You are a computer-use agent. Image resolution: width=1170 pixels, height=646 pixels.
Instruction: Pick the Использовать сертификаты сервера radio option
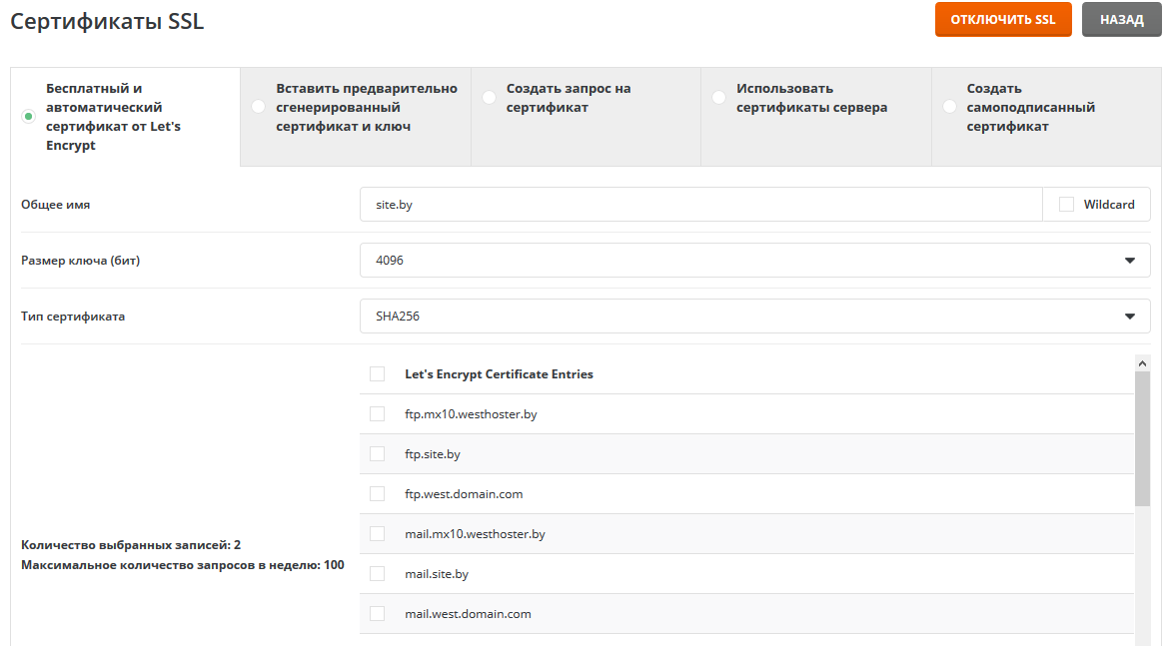[x=718, y=98]
